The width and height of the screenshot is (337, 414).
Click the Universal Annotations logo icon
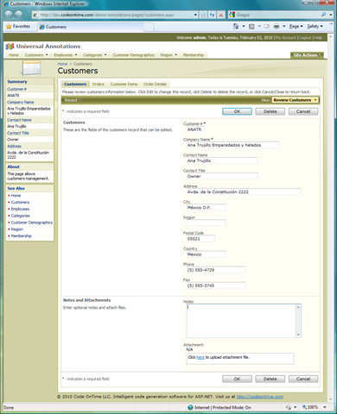pos(10,47)
